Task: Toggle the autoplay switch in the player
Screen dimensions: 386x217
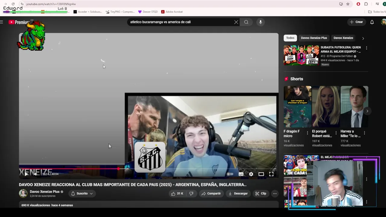Action: (230, 174)
